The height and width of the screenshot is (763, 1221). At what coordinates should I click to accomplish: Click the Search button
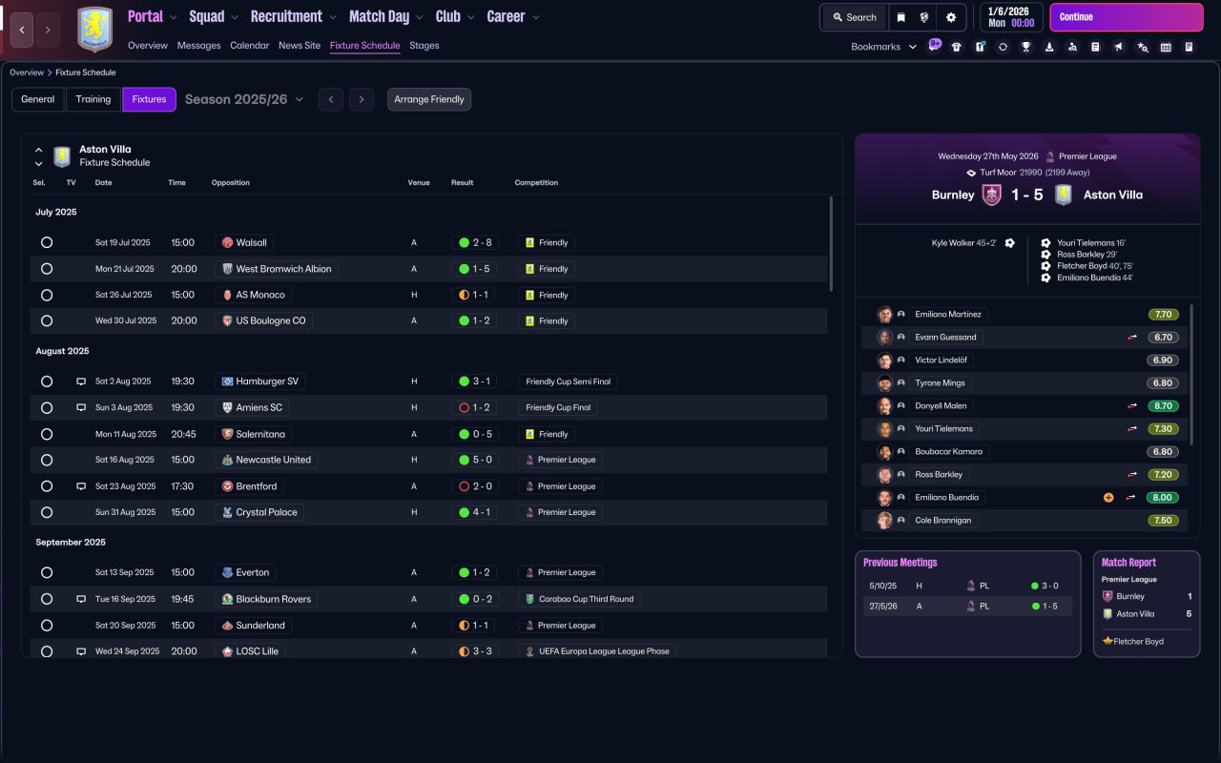point(854,17)
